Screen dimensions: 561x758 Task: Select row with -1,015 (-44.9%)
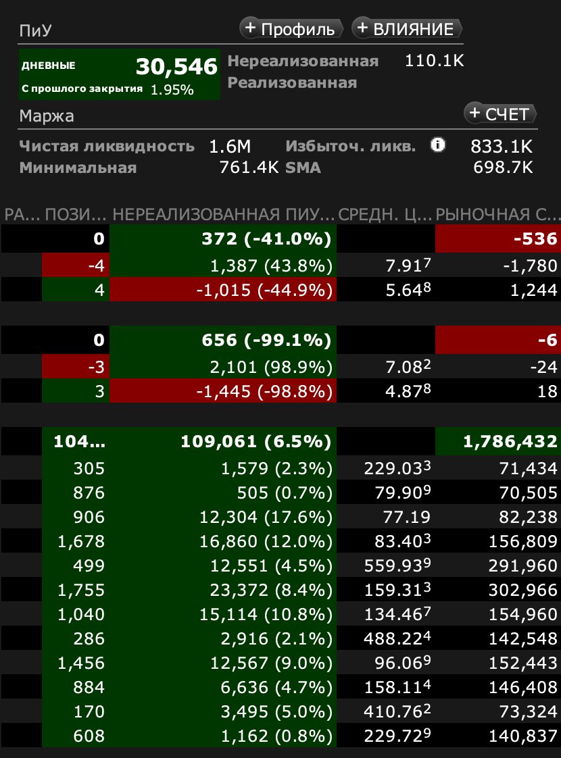[x=280, y=289]
